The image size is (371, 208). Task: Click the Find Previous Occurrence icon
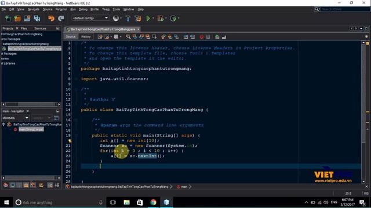(x=134, y=36)
